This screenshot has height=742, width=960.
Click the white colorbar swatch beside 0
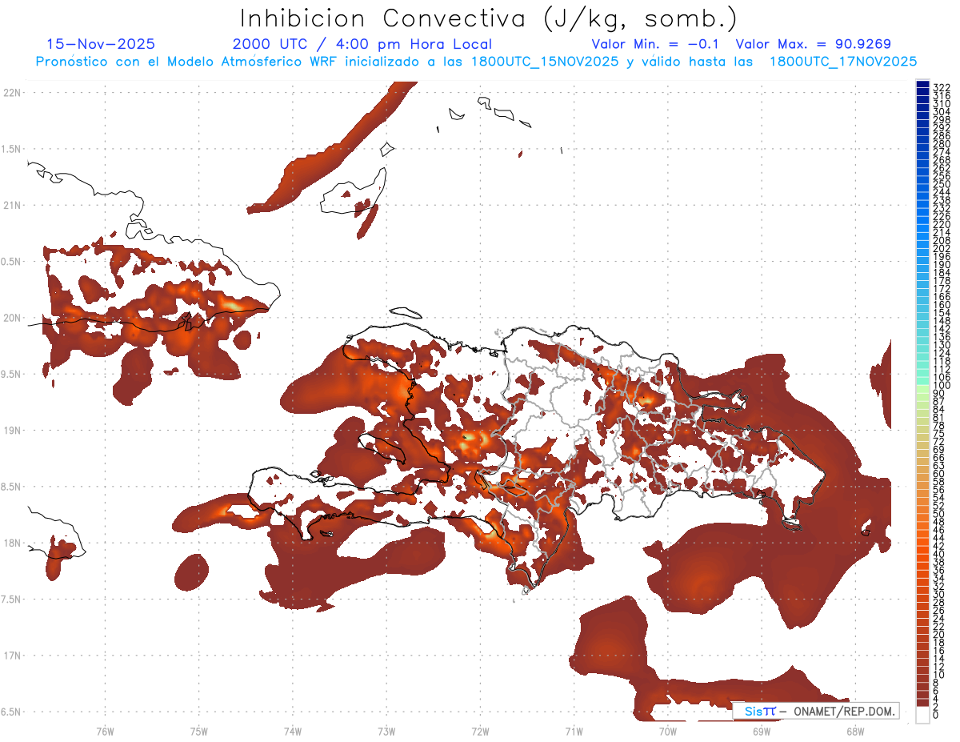coord(922,714)
